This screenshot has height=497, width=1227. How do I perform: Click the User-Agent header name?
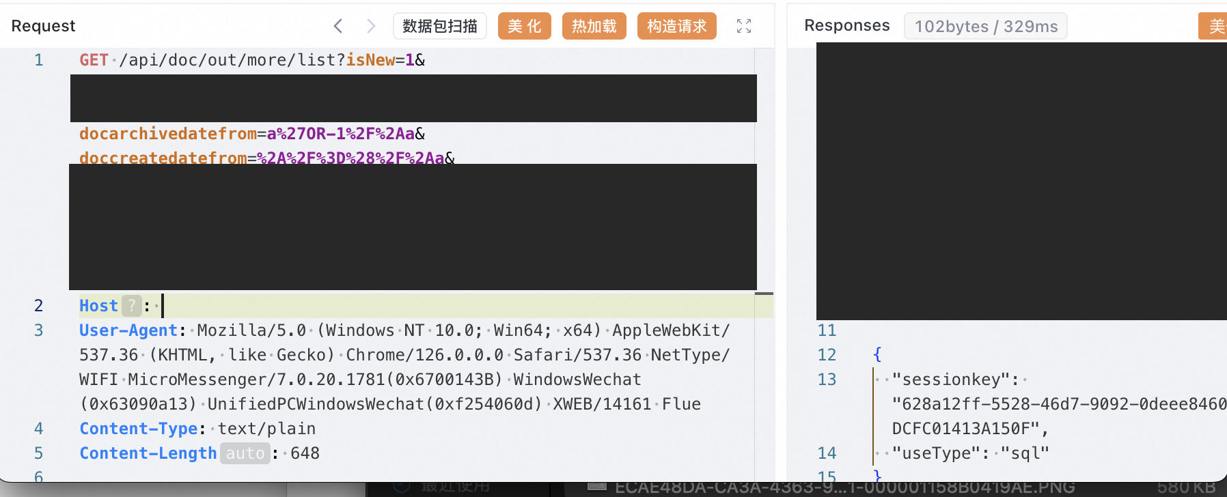[128, 330]
